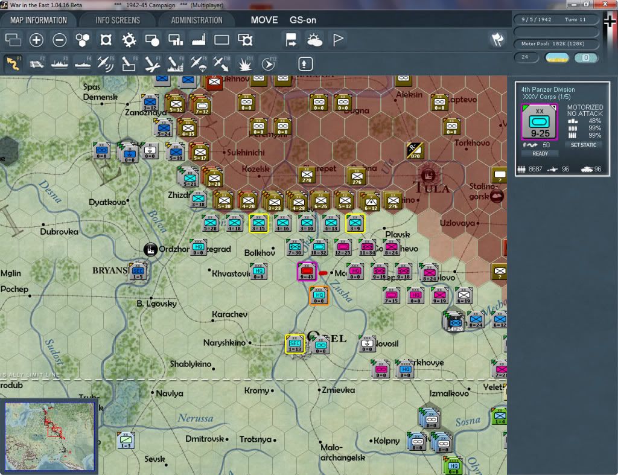Select the orange-outlined HQ 0=0 counter
The width and height of the screenshot is (618, 475).
coord(319,296)
